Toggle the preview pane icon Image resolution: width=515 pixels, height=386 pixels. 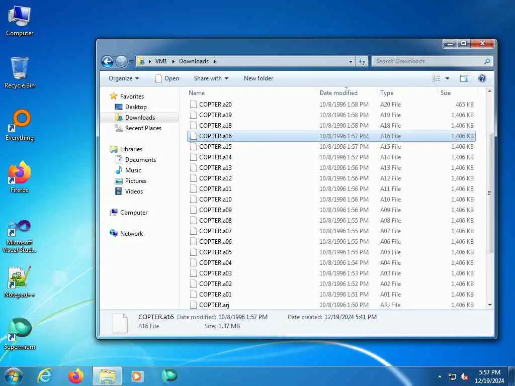coord(464,78)
